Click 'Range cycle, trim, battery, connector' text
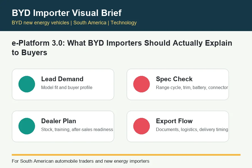Image resolution: width=252 pixels, height=168 pixels. point(192,87)
